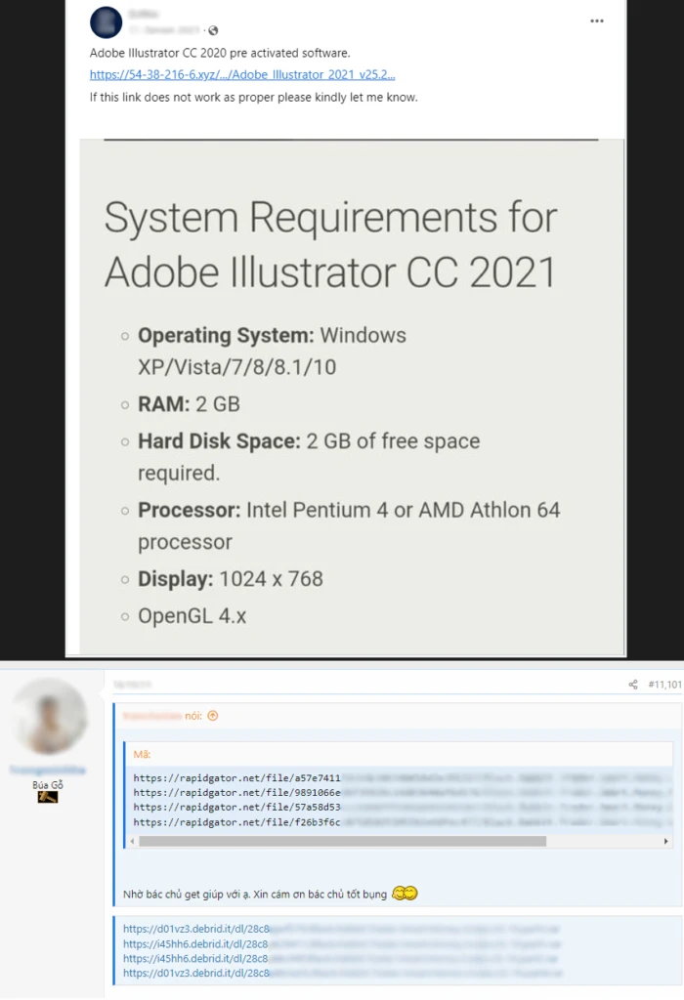Open post number #11,101 permalink
684x1000 pixels.
[664, 685]
